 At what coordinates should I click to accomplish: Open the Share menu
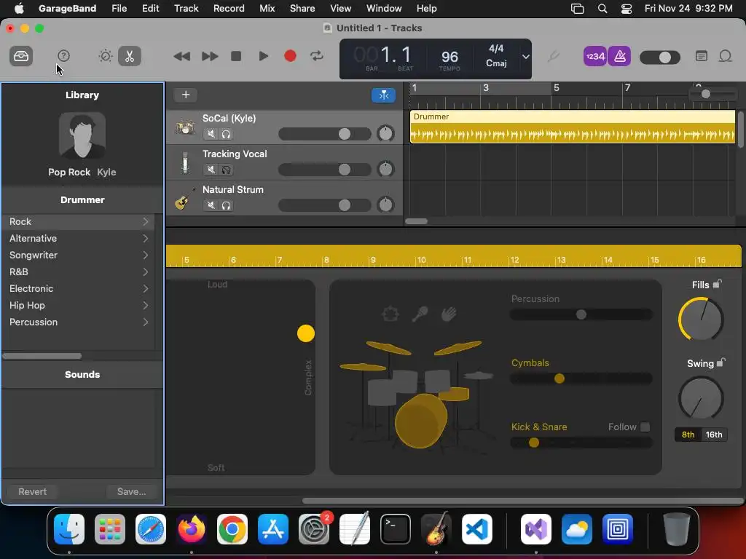[x=302, y=8]
